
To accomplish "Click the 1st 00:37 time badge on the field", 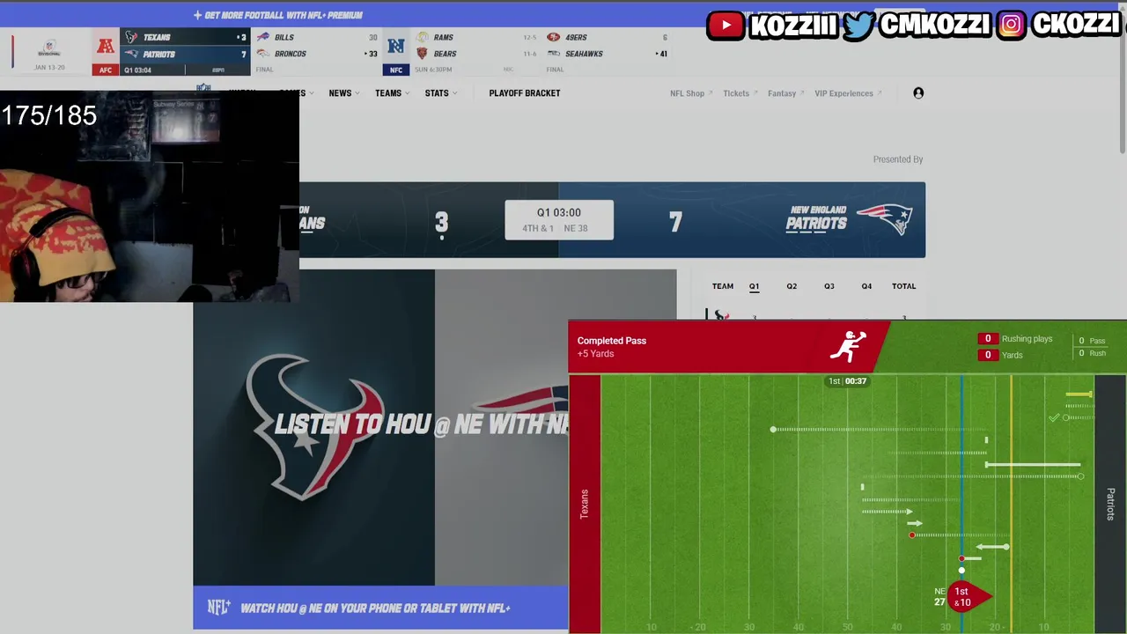I will [846, 381].
